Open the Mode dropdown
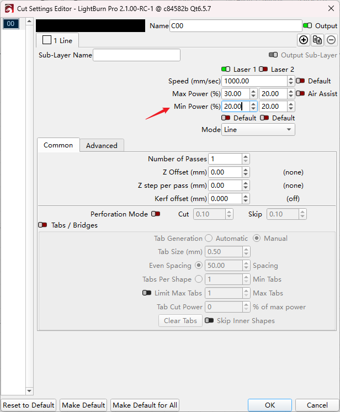Image resolution: width=340 pixels, height=412 pixels. (x=258, y=130)
